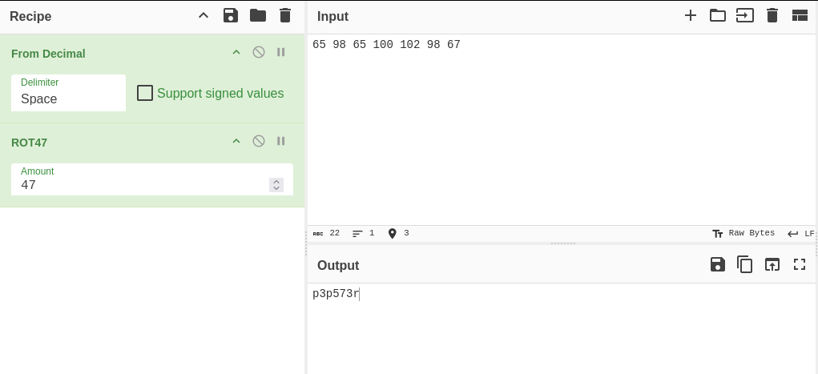Save output to file
Image resolution: width=818 pixels, height=374 pixels.
click(718, 264)
